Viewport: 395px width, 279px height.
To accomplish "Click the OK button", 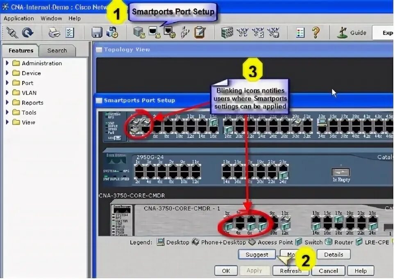I will [226, 271].
